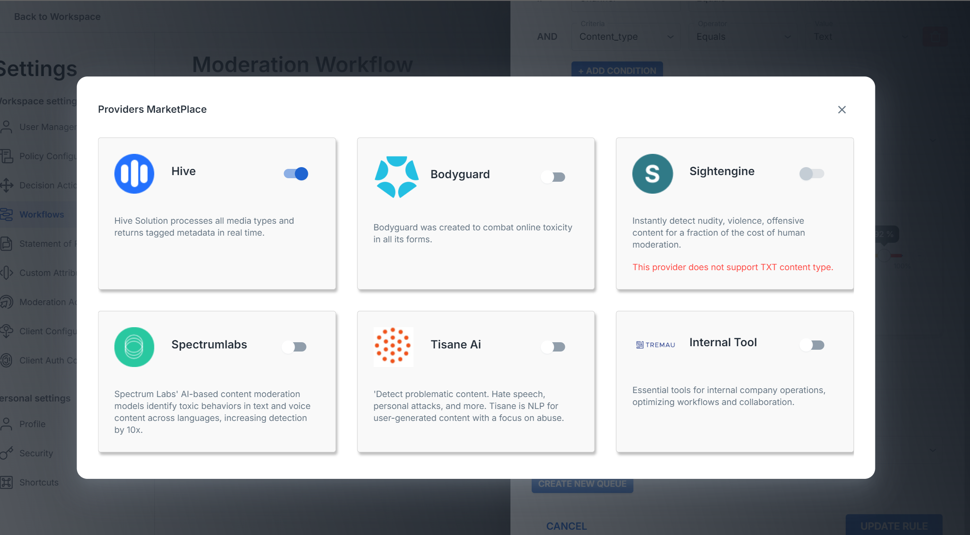Click the Shortcuts command icon
Screen dimensions: 970x535
[7, 482]
